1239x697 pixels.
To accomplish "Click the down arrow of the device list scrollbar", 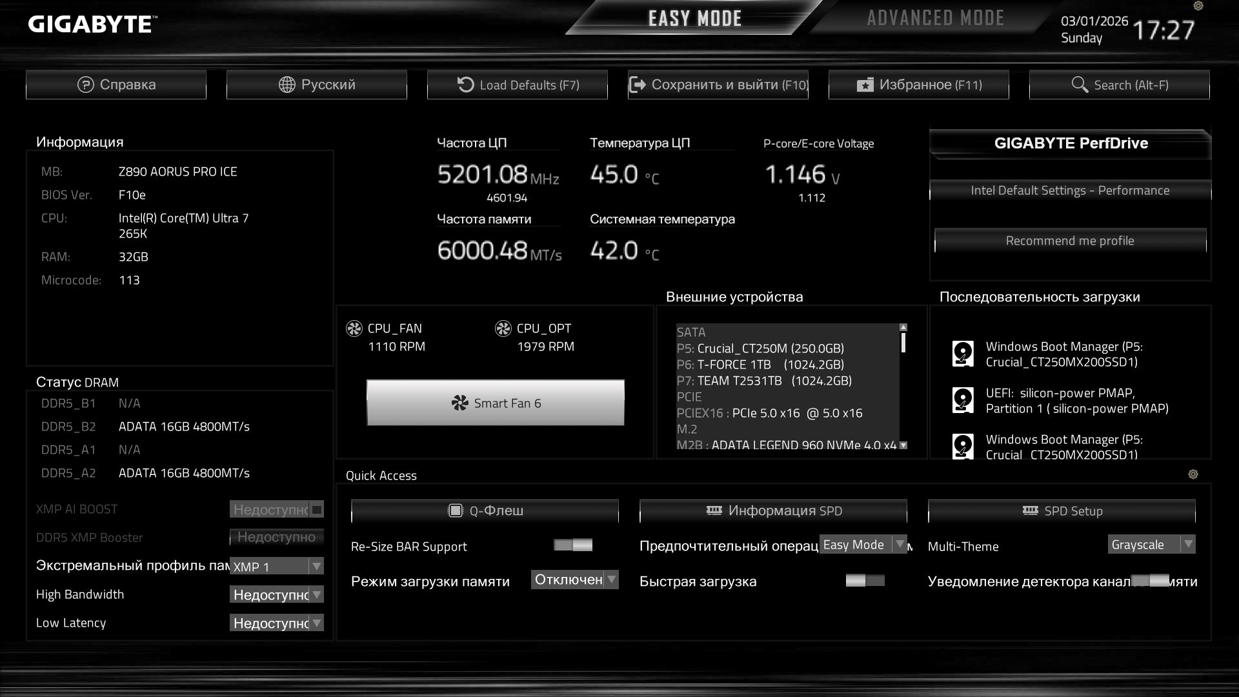I will pos(903,445).
